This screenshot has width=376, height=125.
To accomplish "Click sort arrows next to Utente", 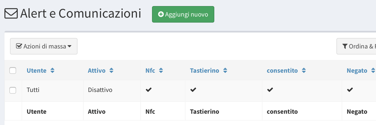I will [x=52, y=71].
